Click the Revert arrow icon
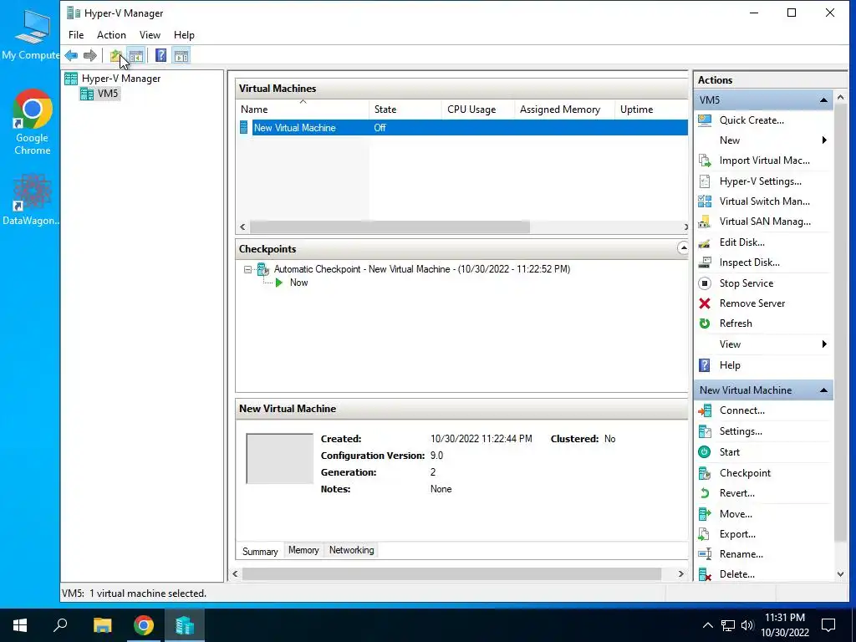856x642 pixels. (705, 493)
